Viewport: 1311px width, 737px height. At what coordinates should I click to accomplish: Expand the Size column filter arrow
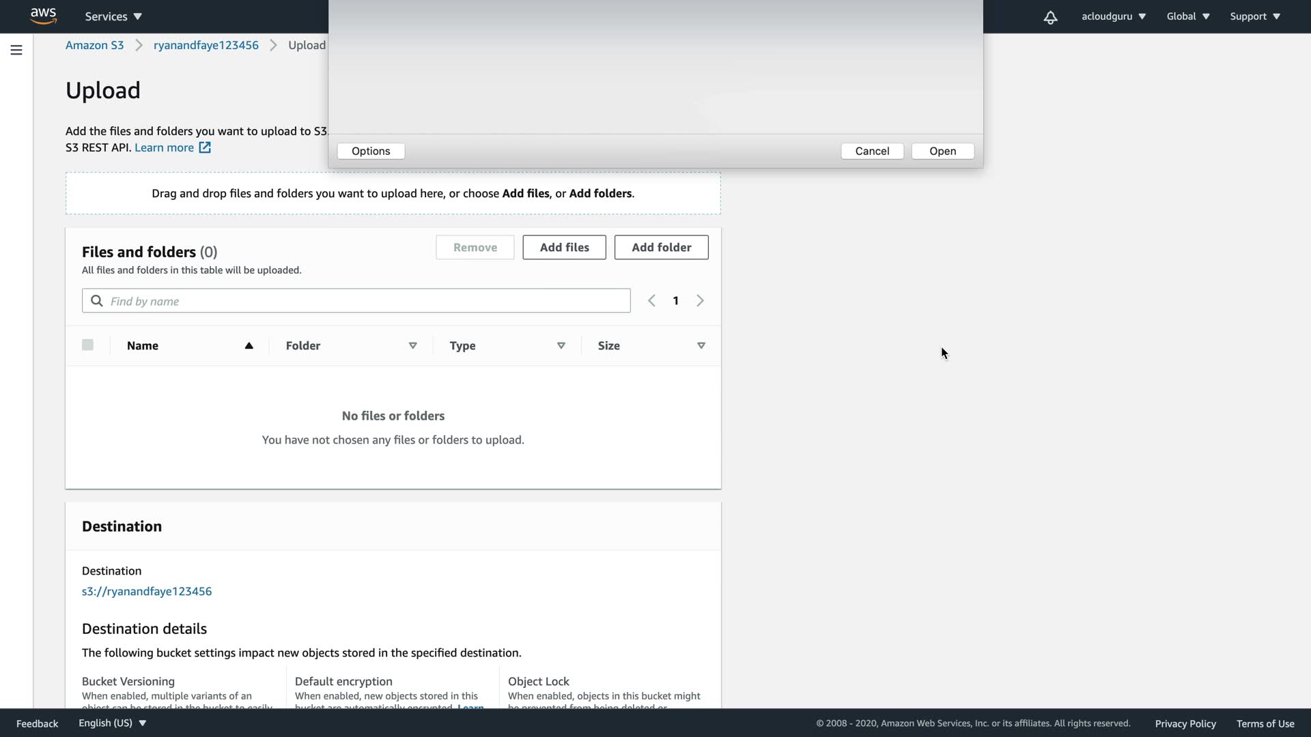(701, 346)
